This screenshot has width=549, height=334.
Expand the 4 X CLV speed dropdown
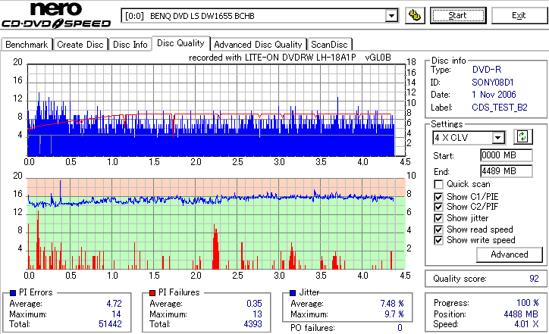[498, 137]
